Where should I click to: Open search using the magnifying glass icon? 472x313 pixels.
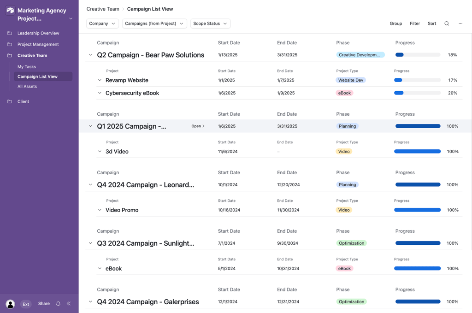tap(446, 24)
